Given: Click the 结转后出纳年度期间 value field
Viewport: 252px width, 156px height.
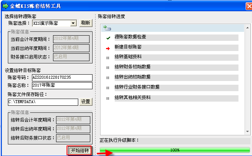Looking at the screenshot, I should tap(73, 129).
